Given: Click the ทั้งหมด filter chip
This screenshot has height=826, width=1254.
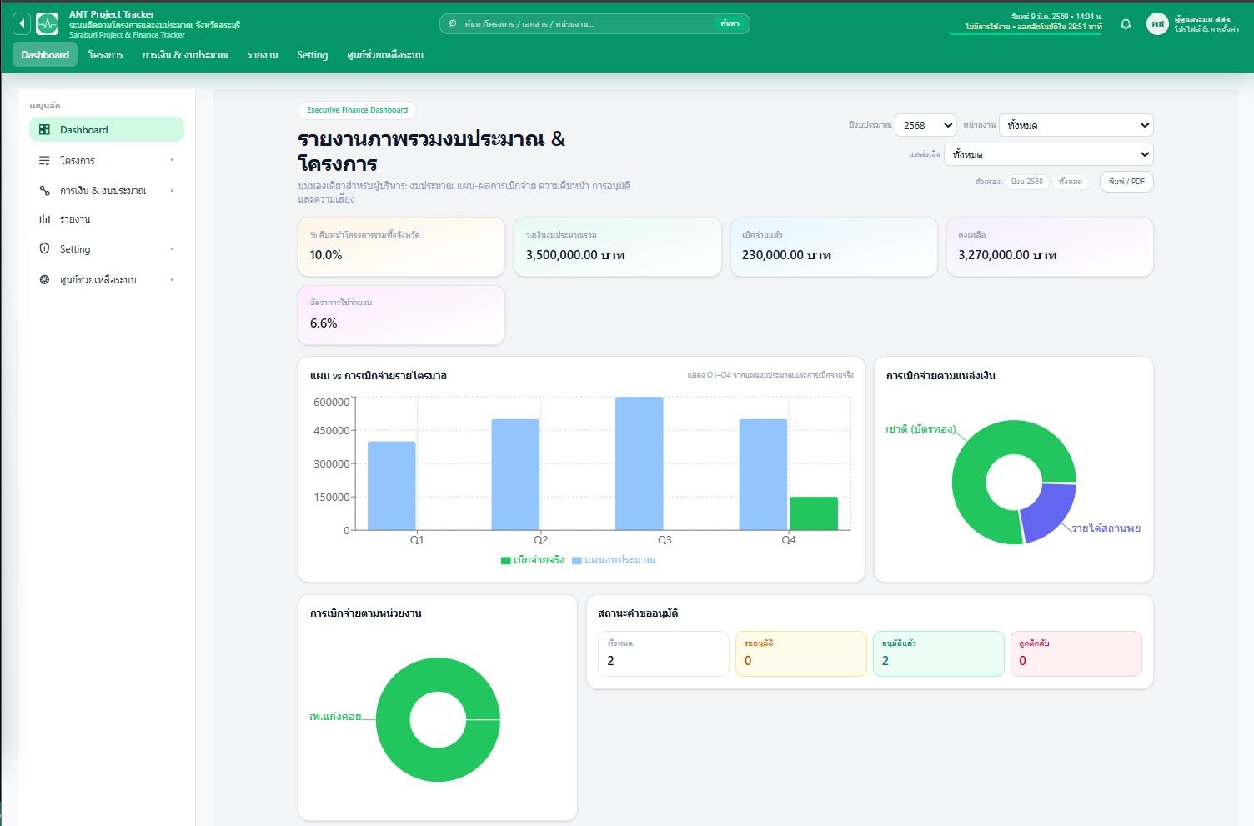Looking at the screenshot, I should (1070, 182).
